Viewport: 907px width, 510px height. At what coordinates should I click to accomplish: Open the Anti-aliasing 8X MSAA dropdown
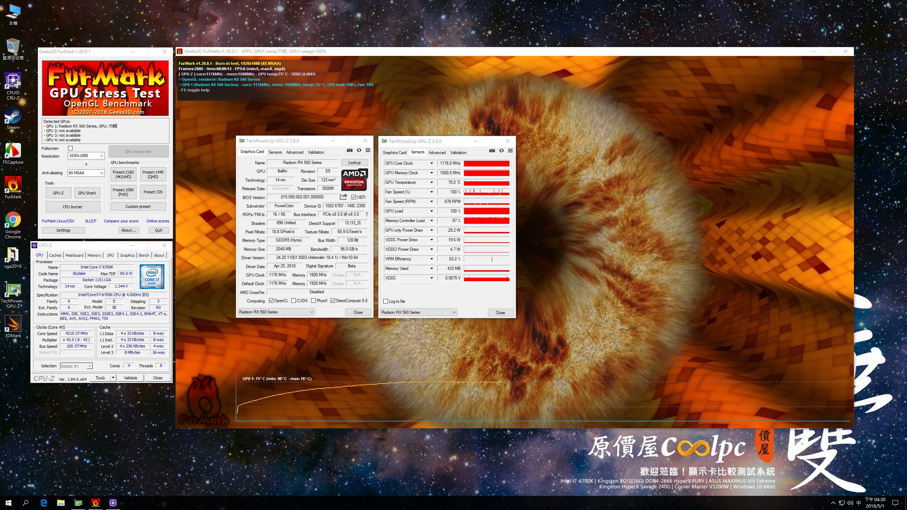[x=86, y=173]
